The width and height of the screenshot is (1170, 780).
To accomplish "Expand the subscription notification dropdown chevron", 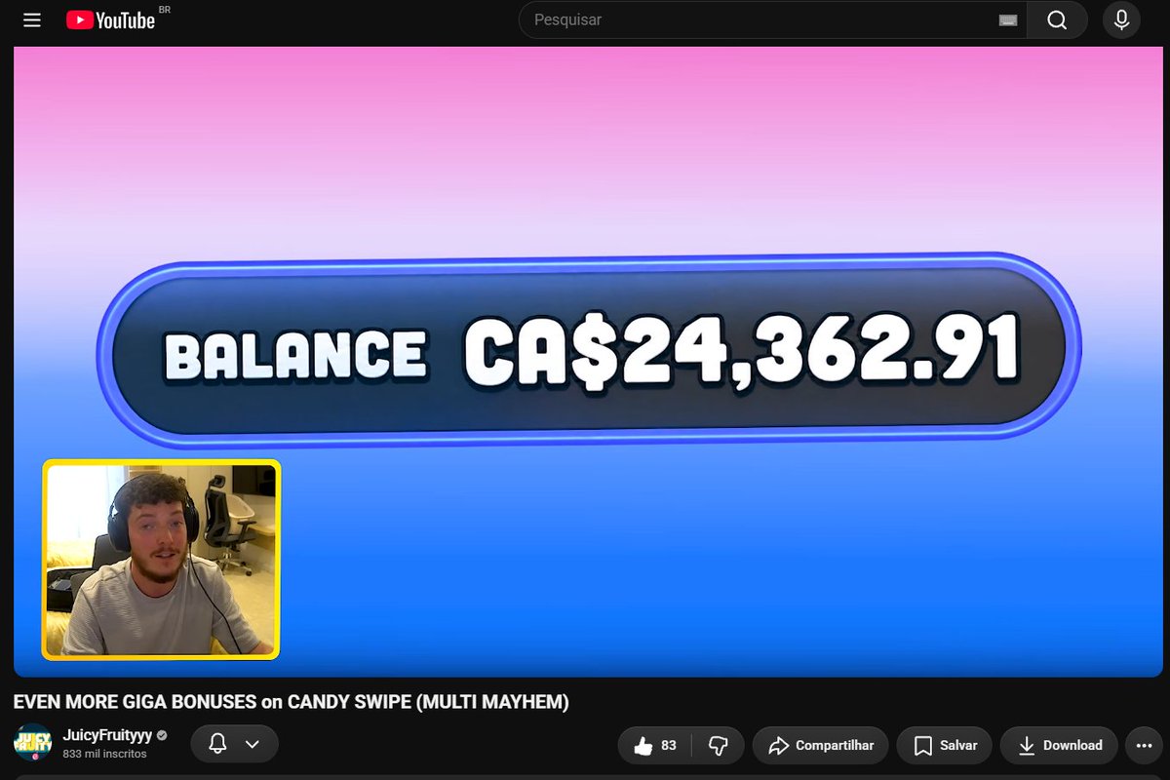I will pos(253,744).
